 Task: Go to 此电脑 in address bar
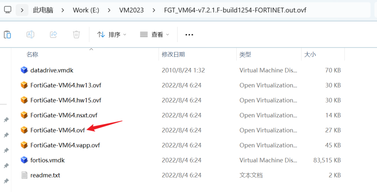43,10
